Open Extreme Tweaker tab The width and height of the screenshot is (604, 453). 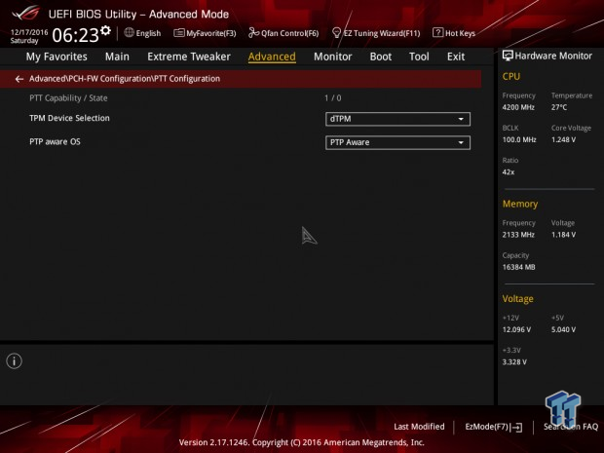click(x=189, y=57)
